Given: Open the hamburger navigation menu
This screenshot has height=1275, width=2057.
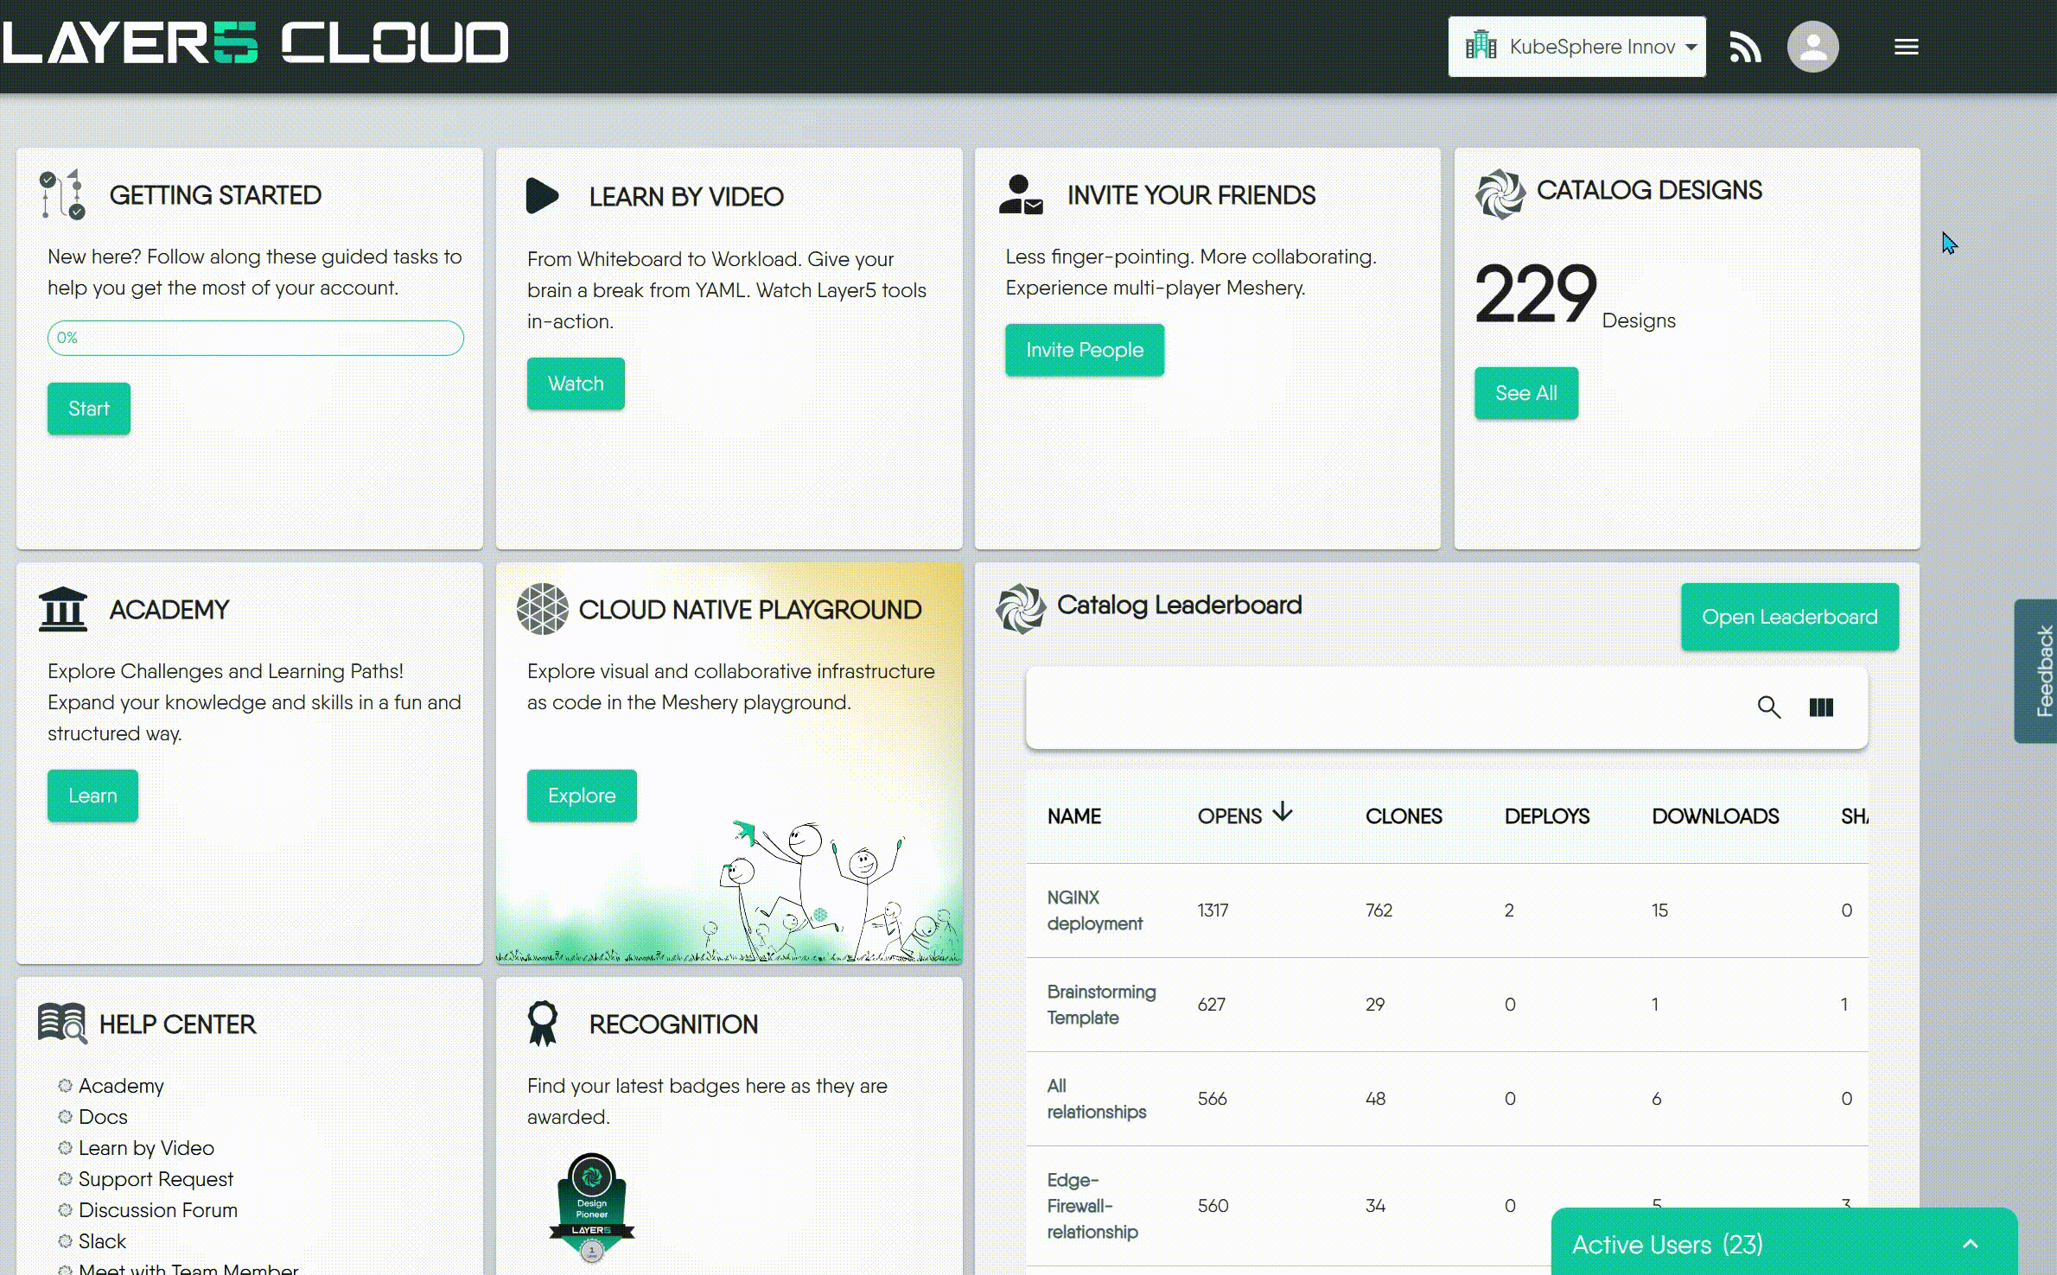Looking at the screenshot, I should 1906,47.
